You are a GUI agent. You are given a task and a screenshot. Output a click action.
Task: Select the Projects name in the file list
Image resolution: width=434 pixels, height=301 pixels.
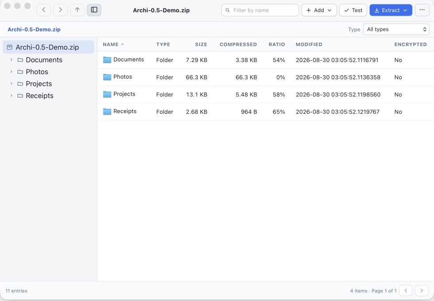coord(124,94)
